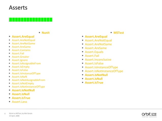The width and height of the screenshot is (162, 121).
Task: Select Assert.Inconclusive in the MSTest list
Action: click(98, 60)
